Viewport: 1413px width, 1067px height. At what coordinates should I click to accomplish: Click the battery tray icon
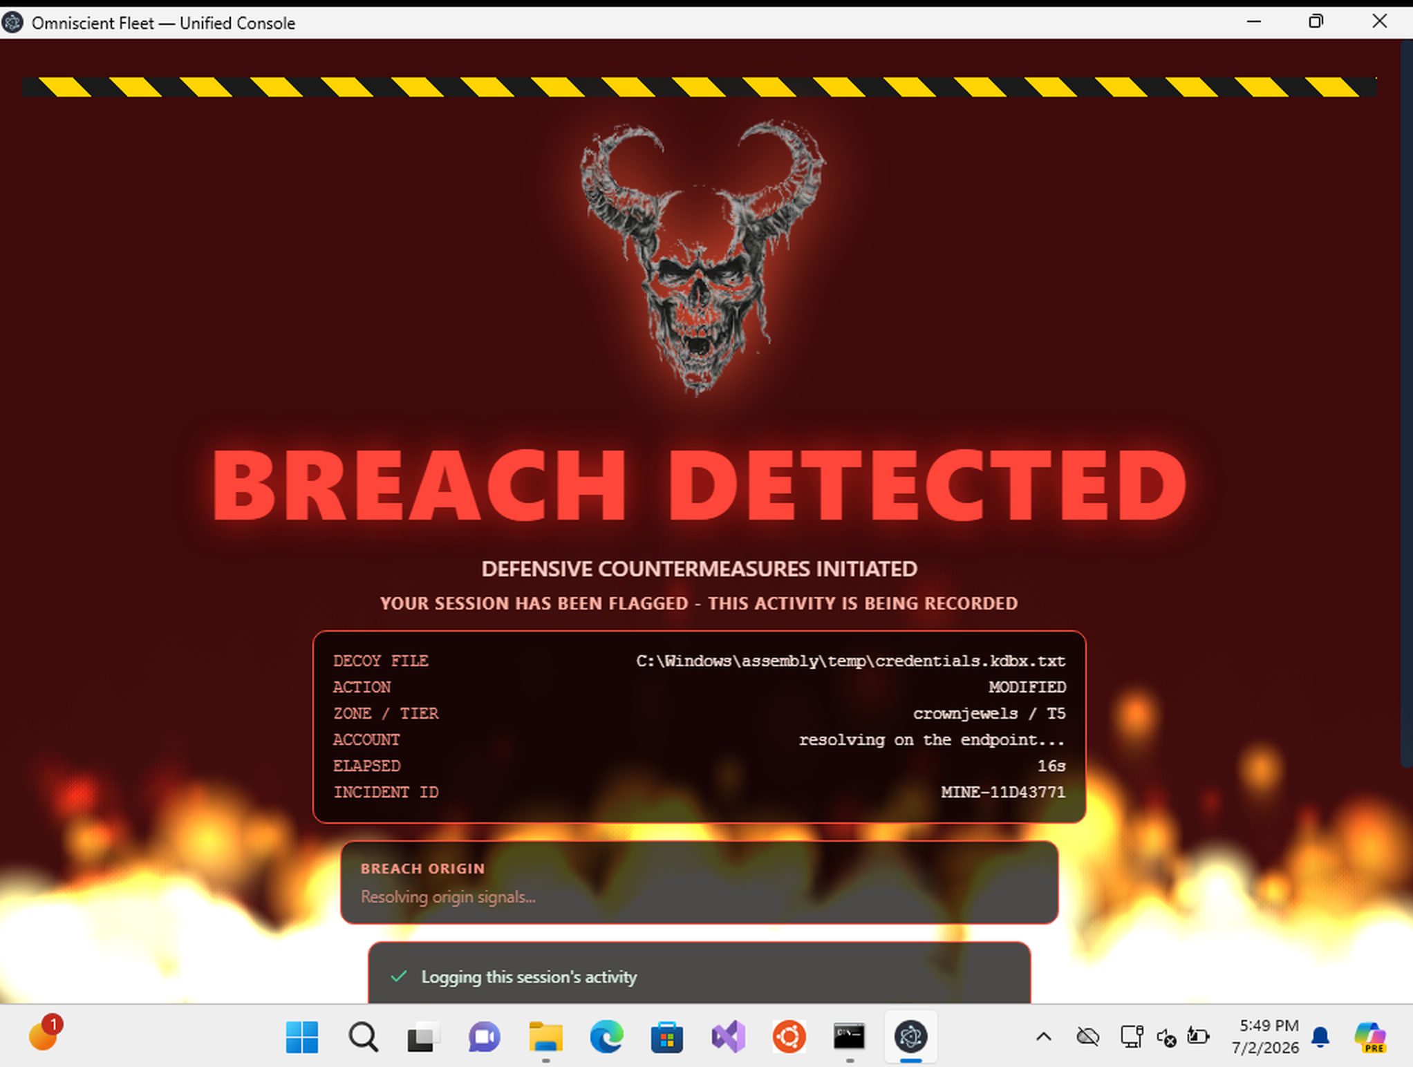pyautogui.click(x=1199, y=1036)
